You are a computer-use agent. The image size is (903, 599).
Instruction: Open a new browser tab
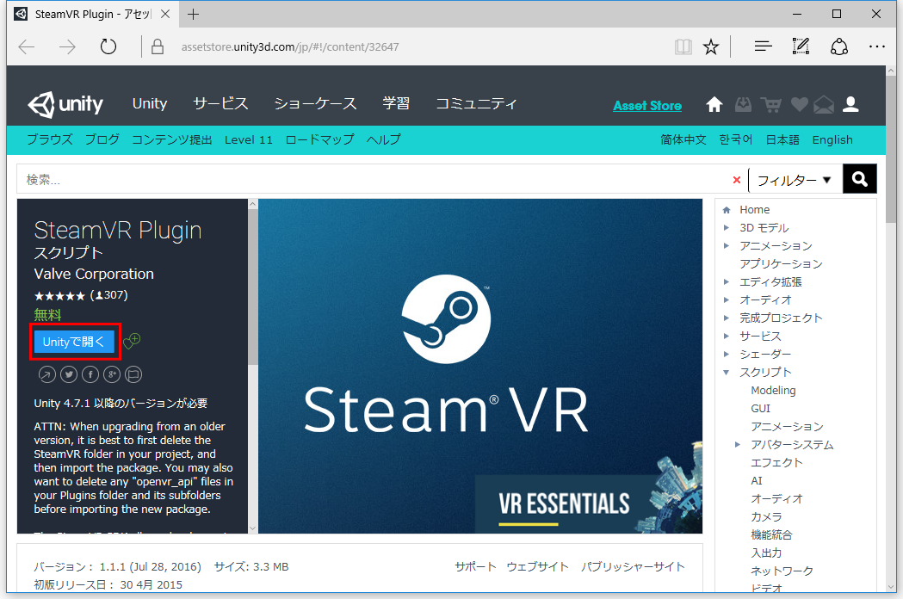pos(194,15)
